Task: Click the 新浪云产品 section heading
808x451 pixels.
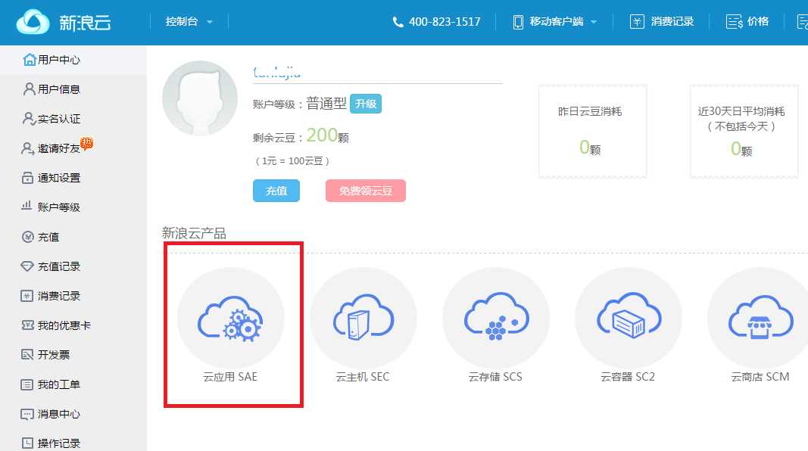Action: (195, 233)
